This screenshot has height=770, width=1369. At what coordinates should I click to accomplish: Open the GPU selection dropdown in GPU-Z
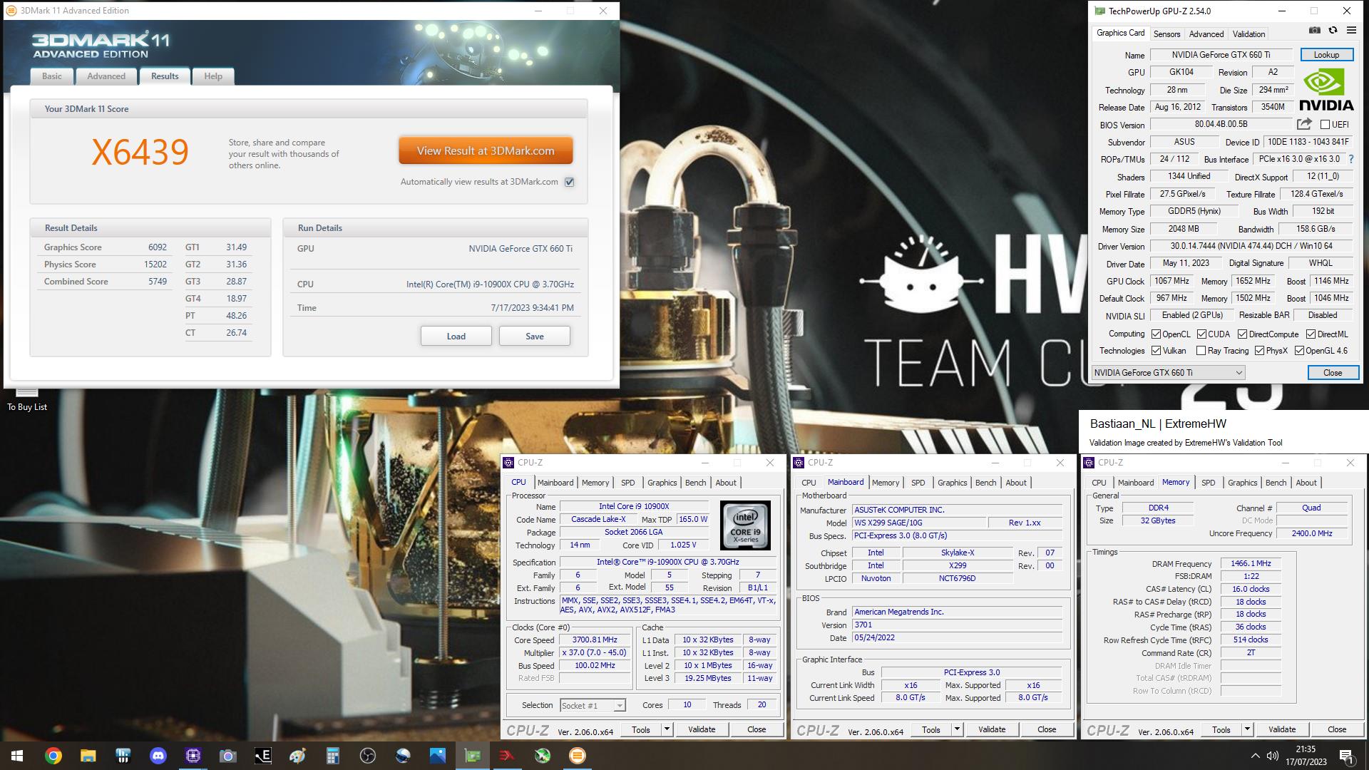tap(1168, 373)
